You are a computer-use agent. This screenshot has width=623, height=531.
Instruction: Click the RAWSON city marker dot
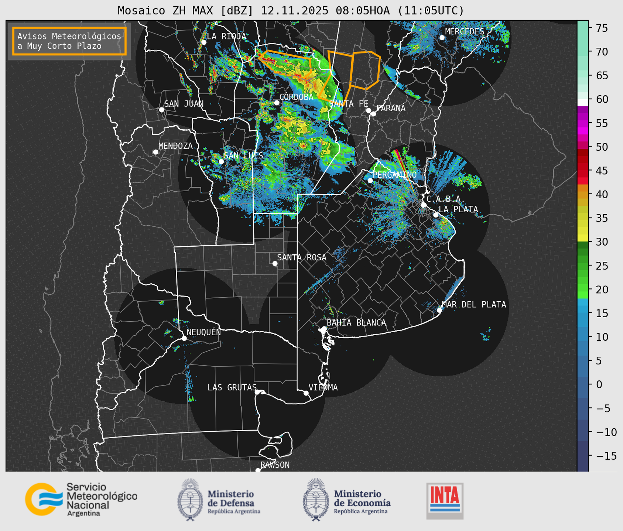[x=258, y=470]
